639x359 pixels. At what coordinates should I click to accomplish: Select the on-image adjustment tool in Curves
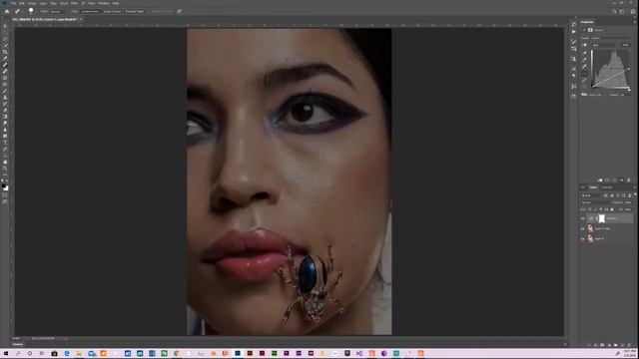(585, 45)
